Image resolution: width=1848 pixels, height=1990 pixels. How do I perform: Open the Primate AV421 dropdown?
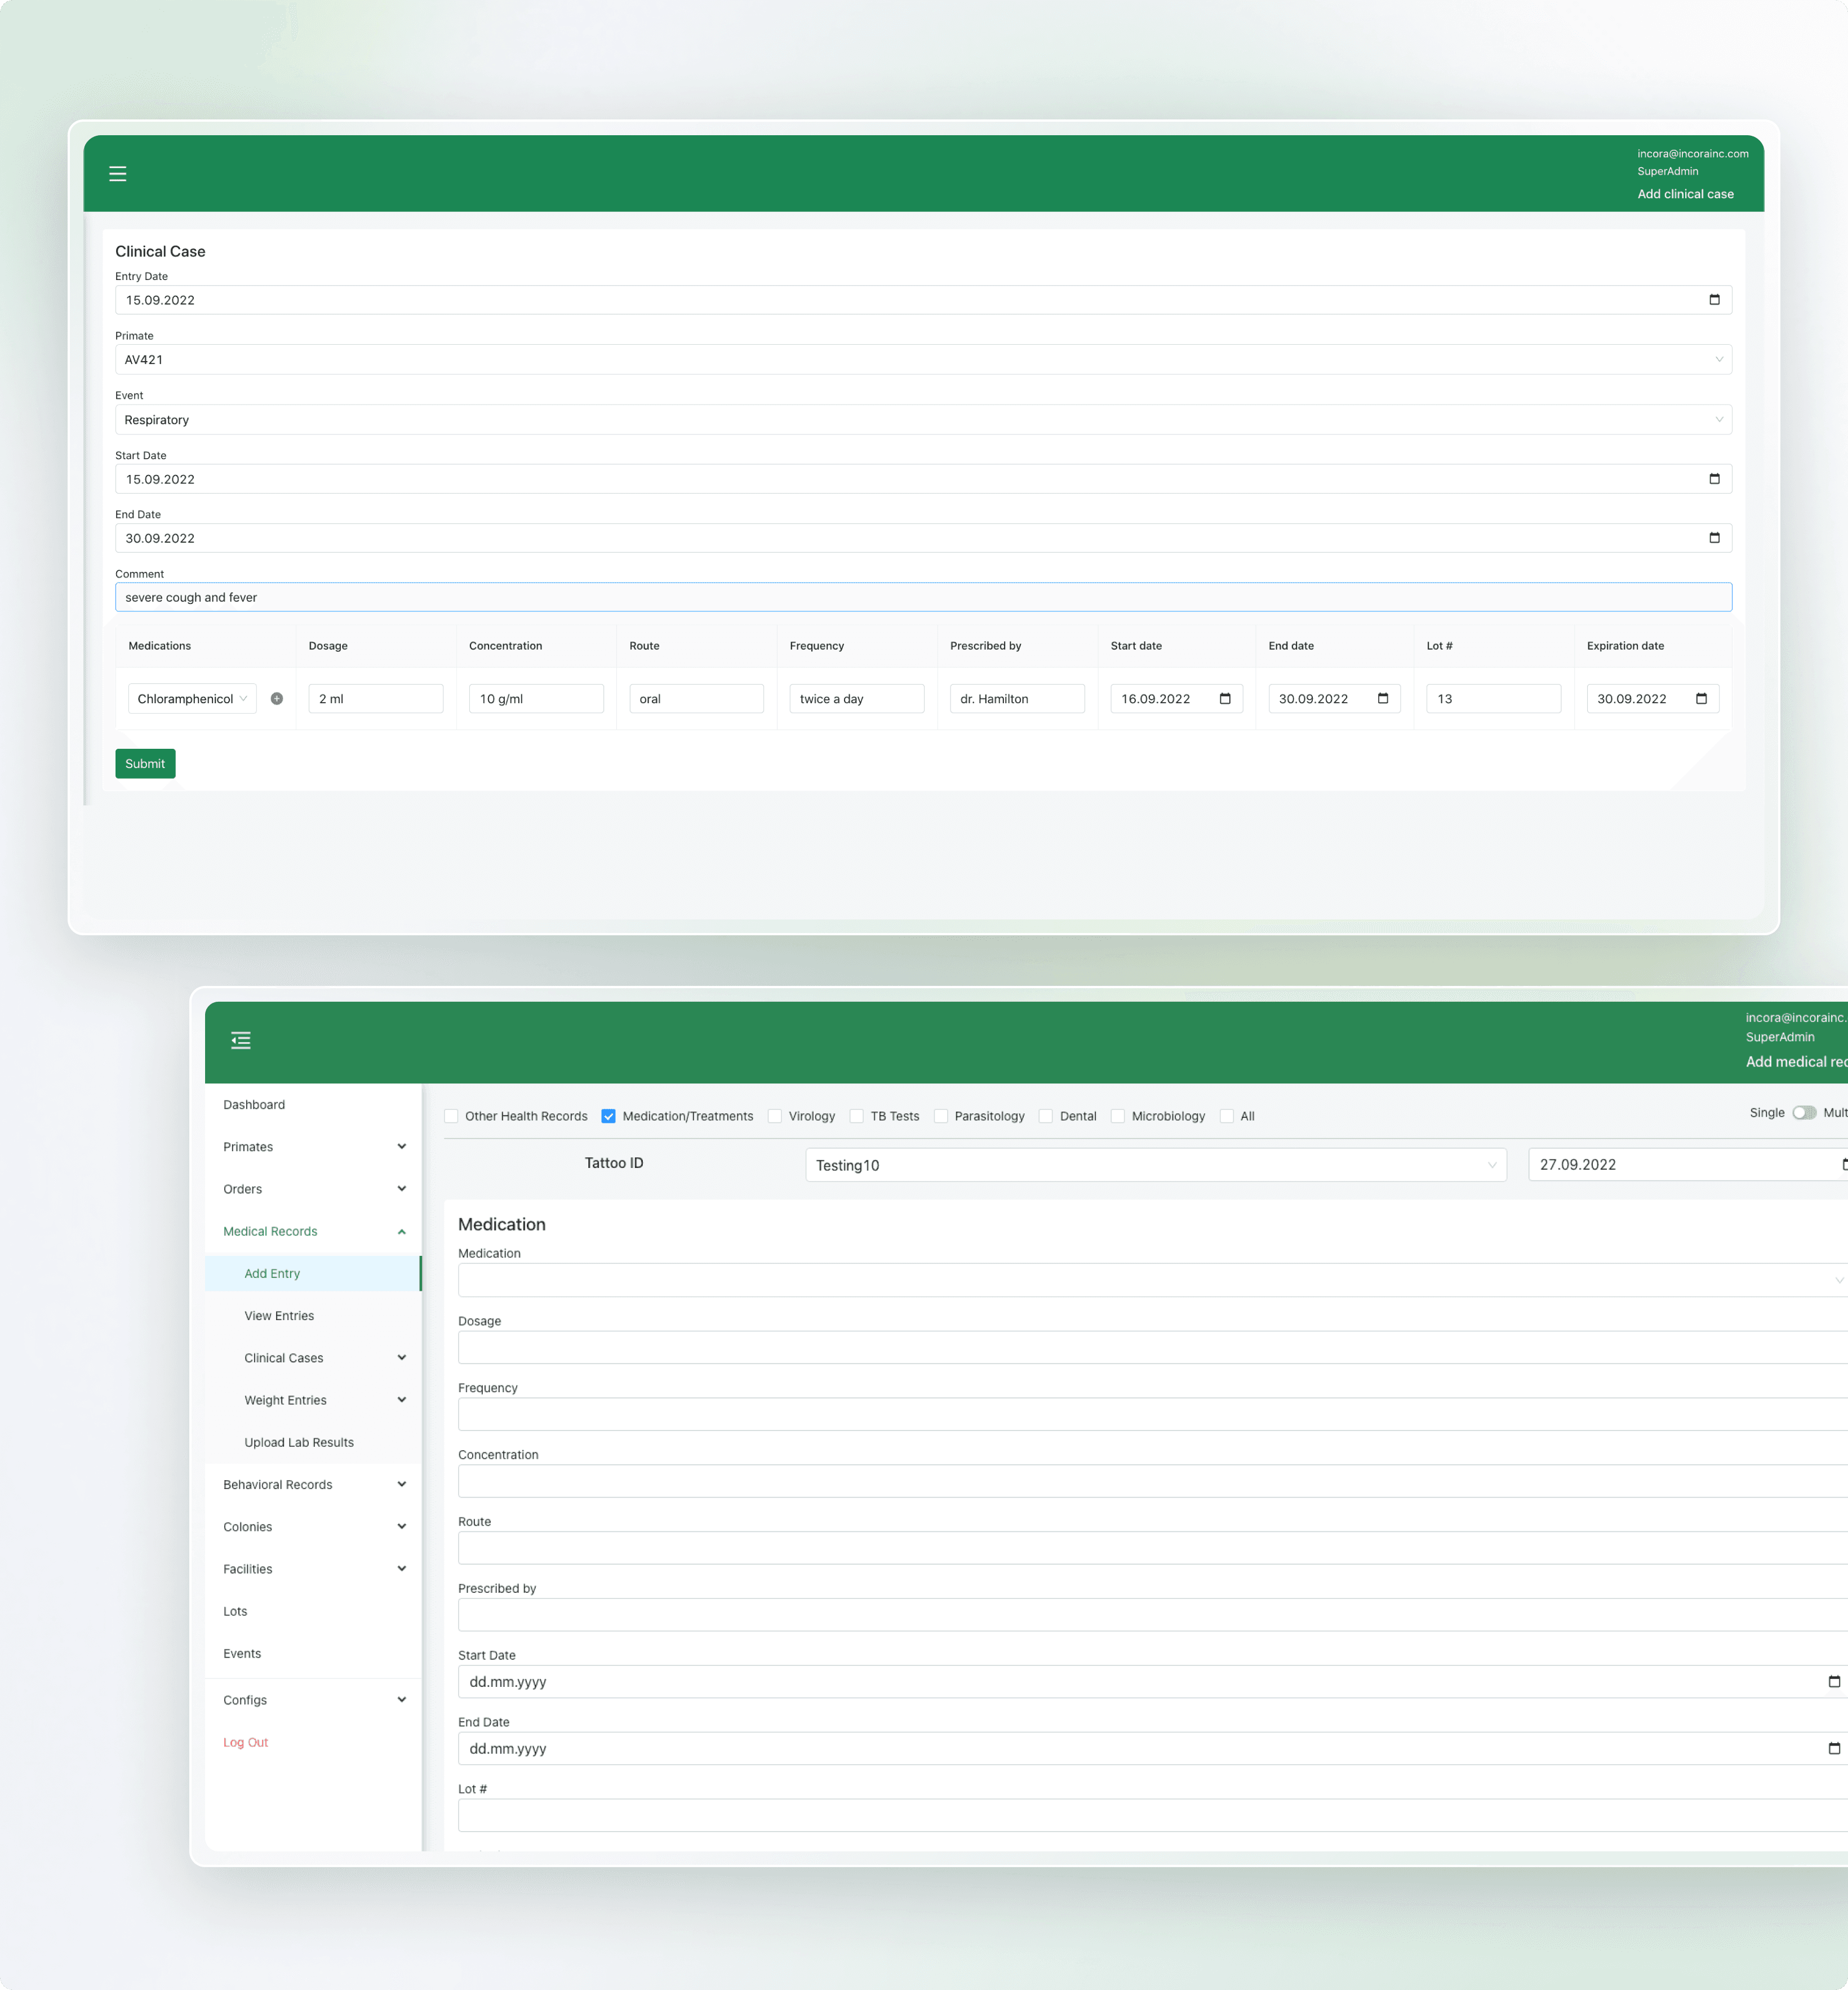pos(923,360)
